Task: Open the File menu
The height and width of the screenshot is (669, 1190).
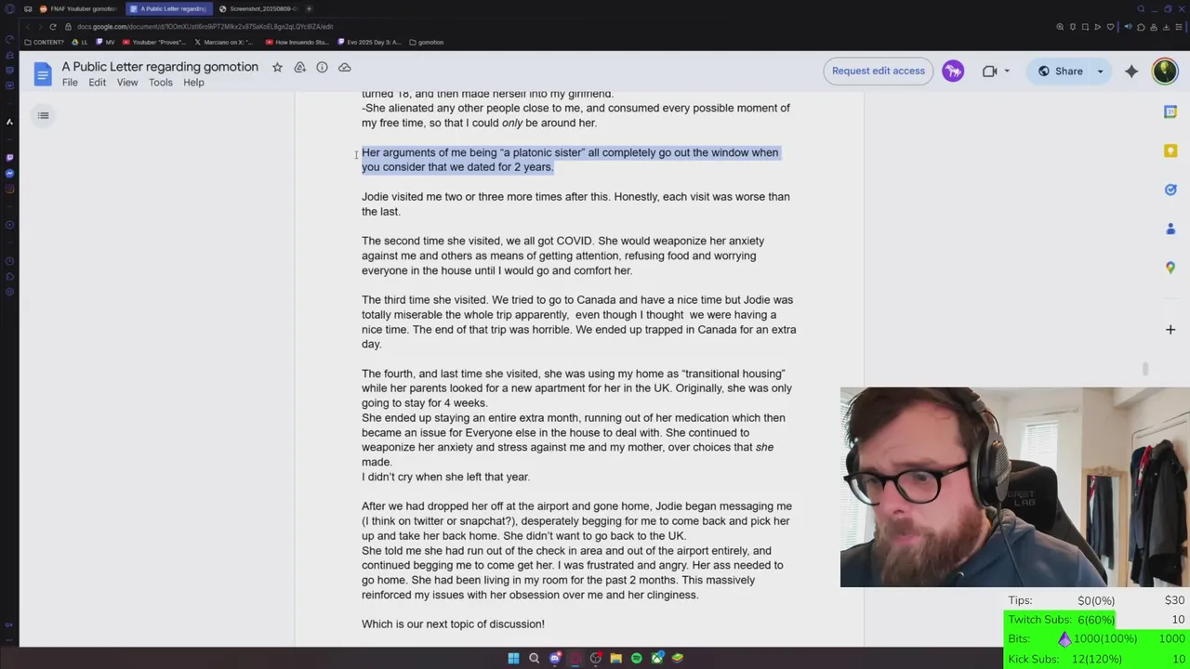Action: click(70, 83)
